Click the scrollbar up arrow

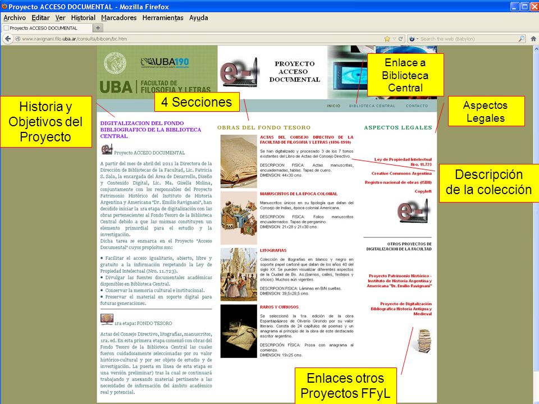coord(536,49)
